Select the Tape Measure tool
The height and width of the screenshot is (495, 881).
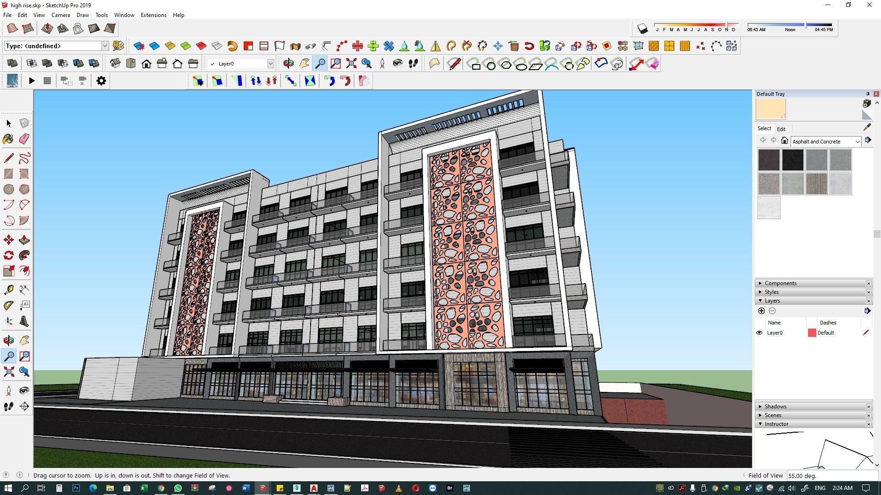pos(8,290)
